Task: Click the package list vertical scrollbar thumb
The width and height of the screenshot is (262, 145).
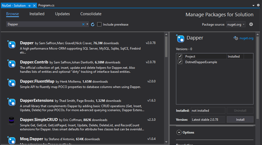Action: 166,46
